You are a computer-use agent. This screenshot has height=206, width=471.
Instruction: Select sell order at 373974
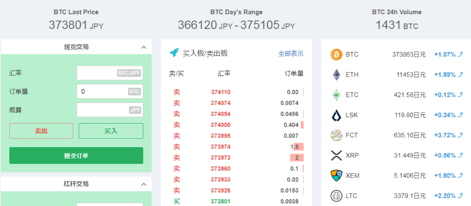click(x=236, y=147)
